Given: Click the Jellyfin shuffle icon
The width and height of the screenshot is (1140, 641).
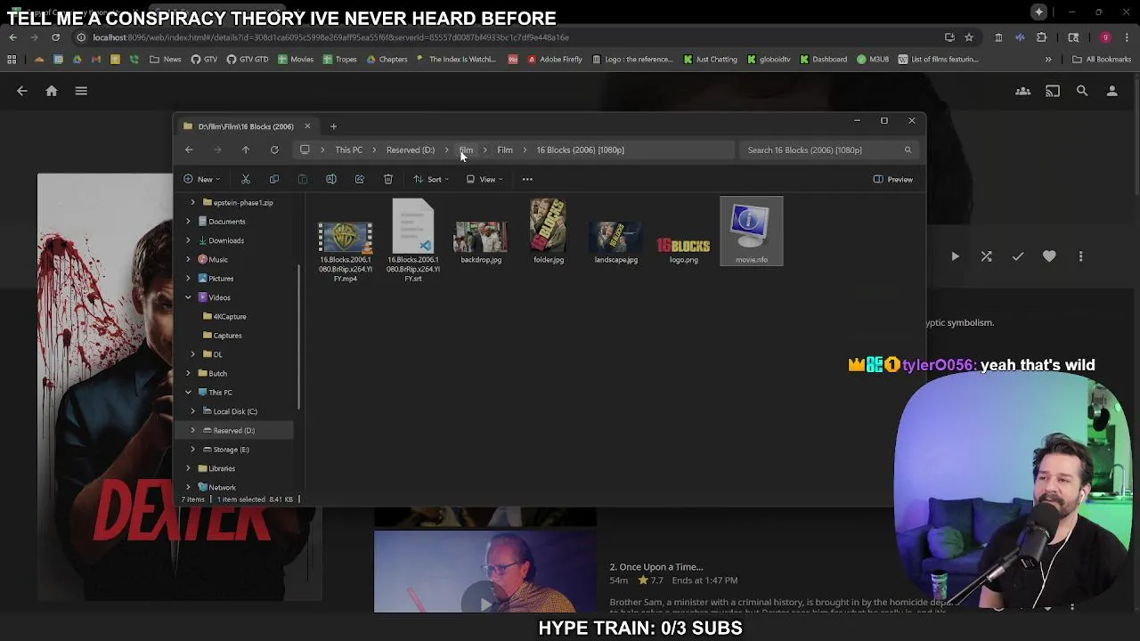Looking at the screenshot, I should (x=986, y=256).
